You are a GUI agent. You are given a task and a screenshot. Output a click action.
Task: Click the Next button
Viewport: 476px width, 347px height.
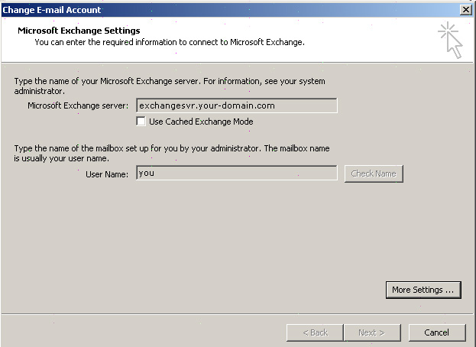point(372,332)
